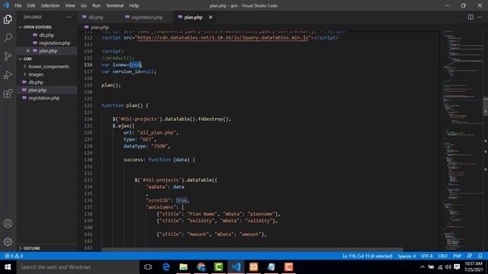Open the Explorer view in activity bar

[x=8, y=19]
